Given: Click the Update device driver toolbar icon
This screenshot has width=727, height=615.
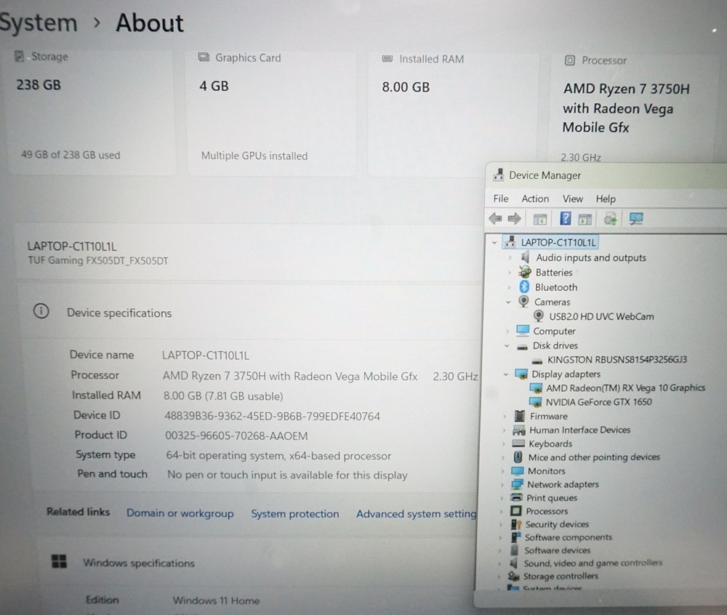Looking at the screenshot, I should tap(610, 219).
